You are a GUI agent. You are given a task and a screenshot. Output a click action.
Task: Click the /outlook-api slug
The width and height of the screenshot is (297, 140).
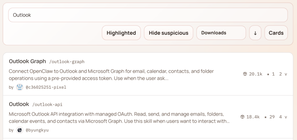tap(48, 104)
